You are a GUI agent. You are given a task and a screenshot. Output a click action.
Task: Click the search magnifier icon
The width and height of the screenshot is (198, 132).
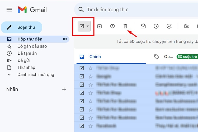pyautogui.click(x=81, y=10)
